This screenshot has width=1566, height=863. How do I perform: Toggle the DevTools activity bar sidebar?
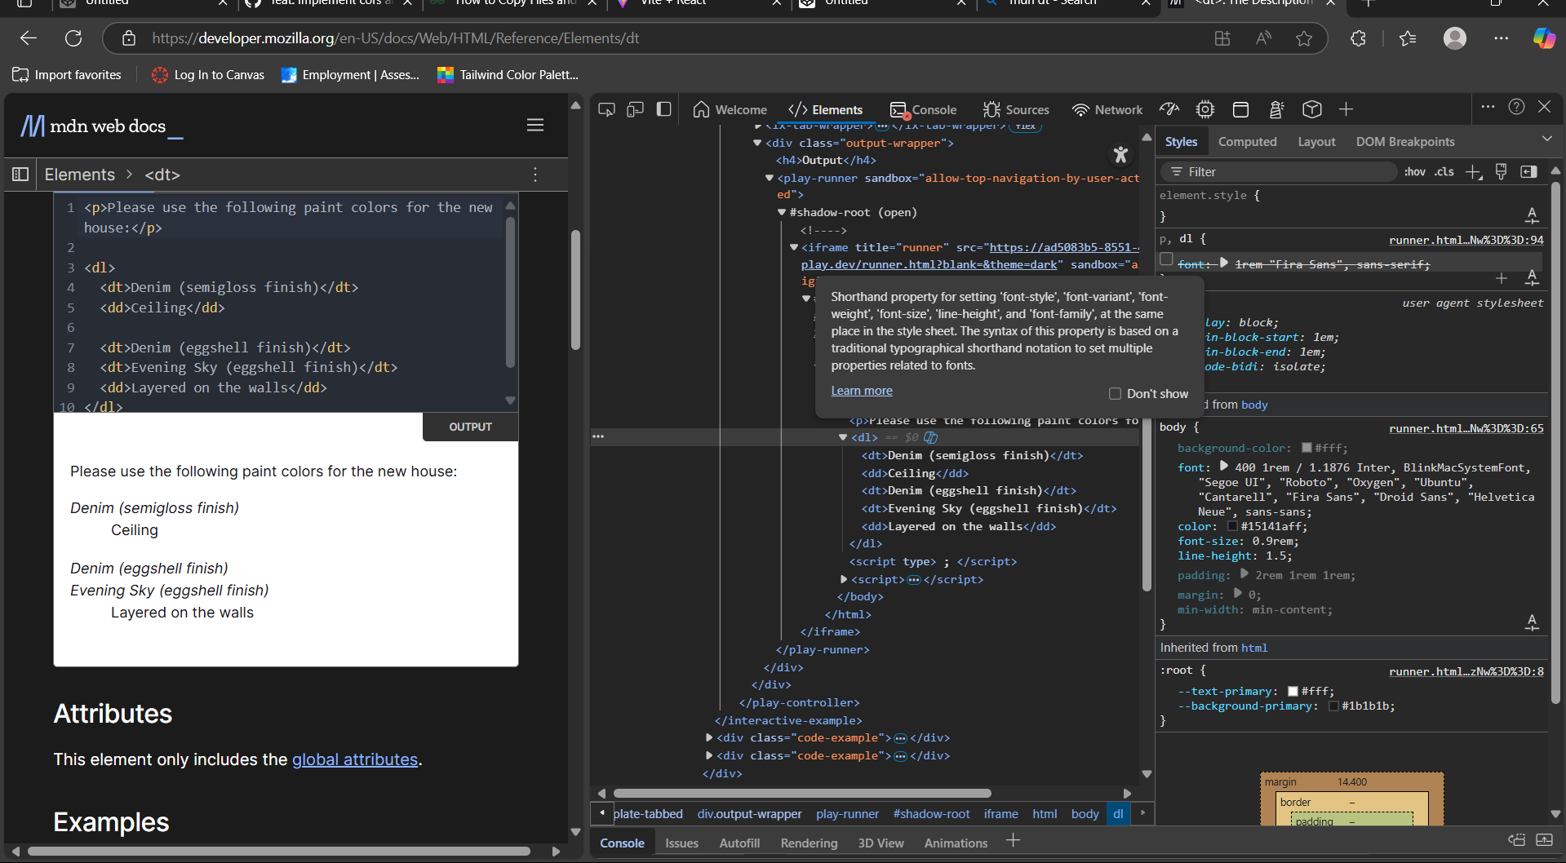(664, 109)
